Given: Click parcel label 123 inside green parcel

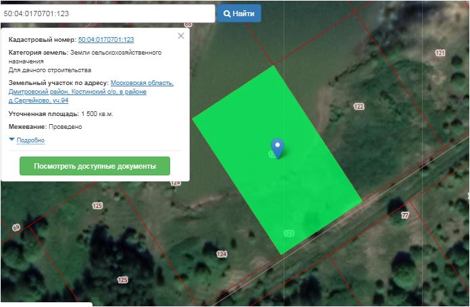Looking at the screenshot, I should pos(289,233).
